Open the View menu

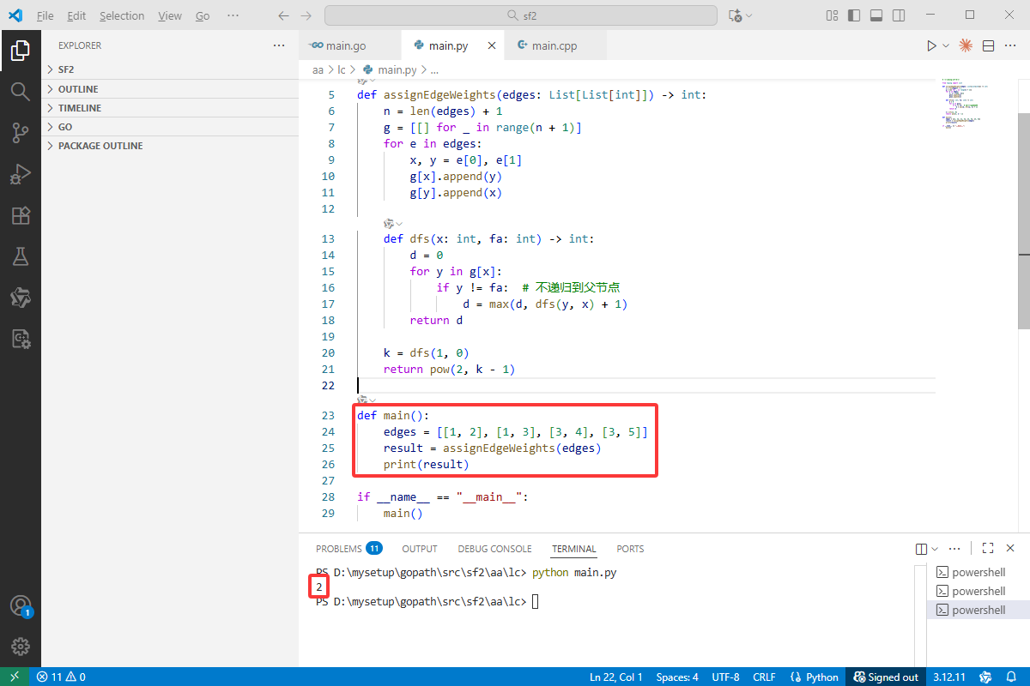[x=170, y=15]
